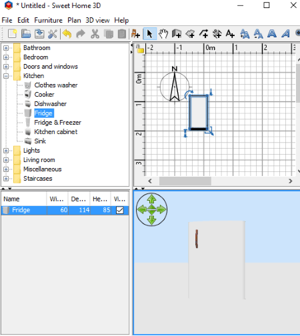Viewport: 300px width, 336px height.
Task: Select Dishwasher in catalog tree
Action: coord(50,104)
